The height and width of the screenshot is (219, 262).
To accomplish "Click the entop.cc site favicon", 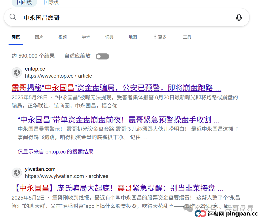I will coord(17,72).
